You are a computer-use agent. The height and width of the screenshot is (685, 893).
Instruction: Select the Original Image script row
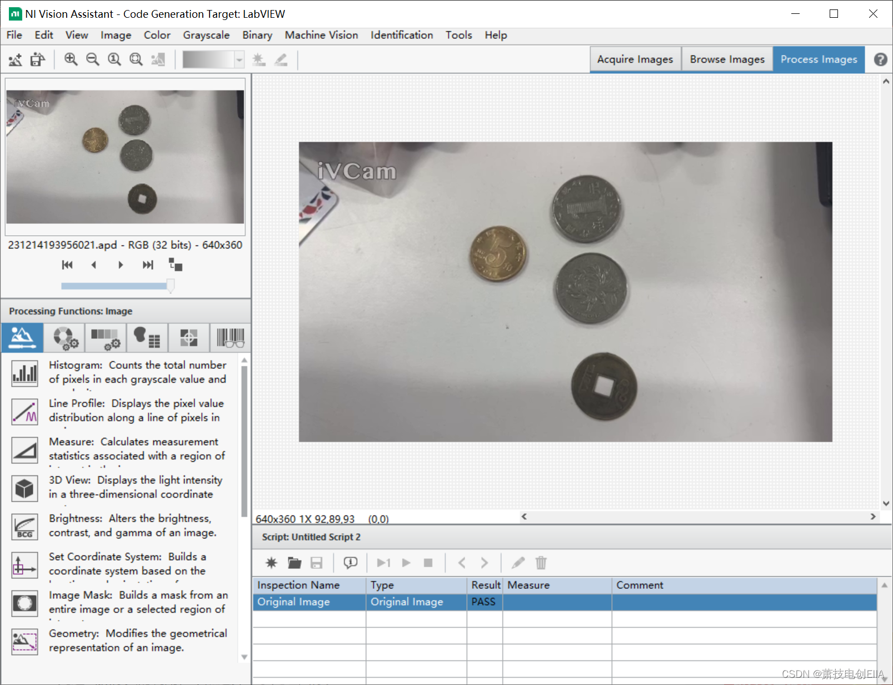pos(565,602)
